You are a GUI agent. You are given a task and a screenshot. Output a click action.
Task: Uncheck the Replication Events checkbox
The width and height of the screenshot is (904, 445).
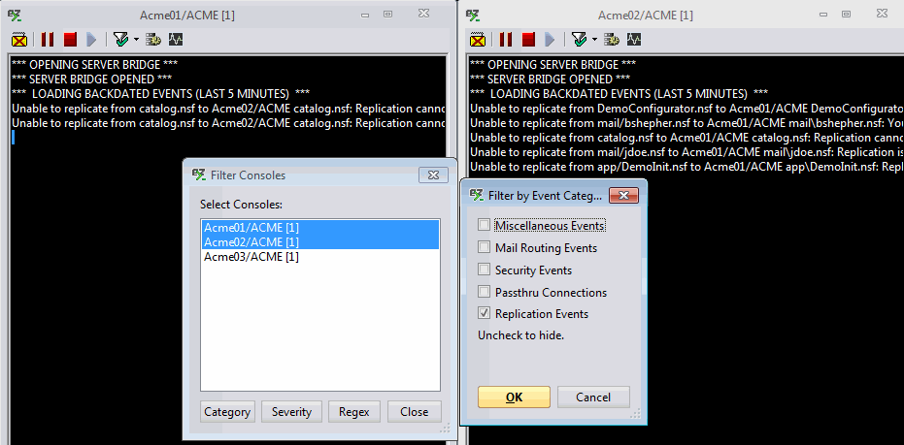[x=484, y=314]
